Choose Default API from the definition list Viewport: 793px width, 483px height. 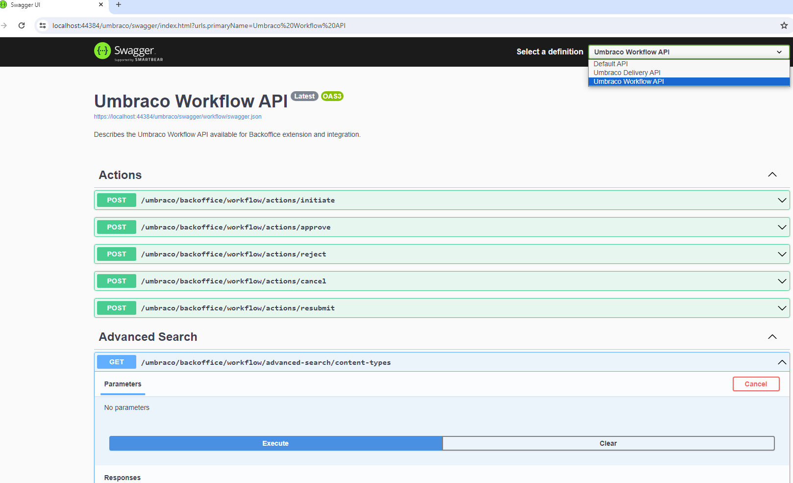[x=689, y=64]
